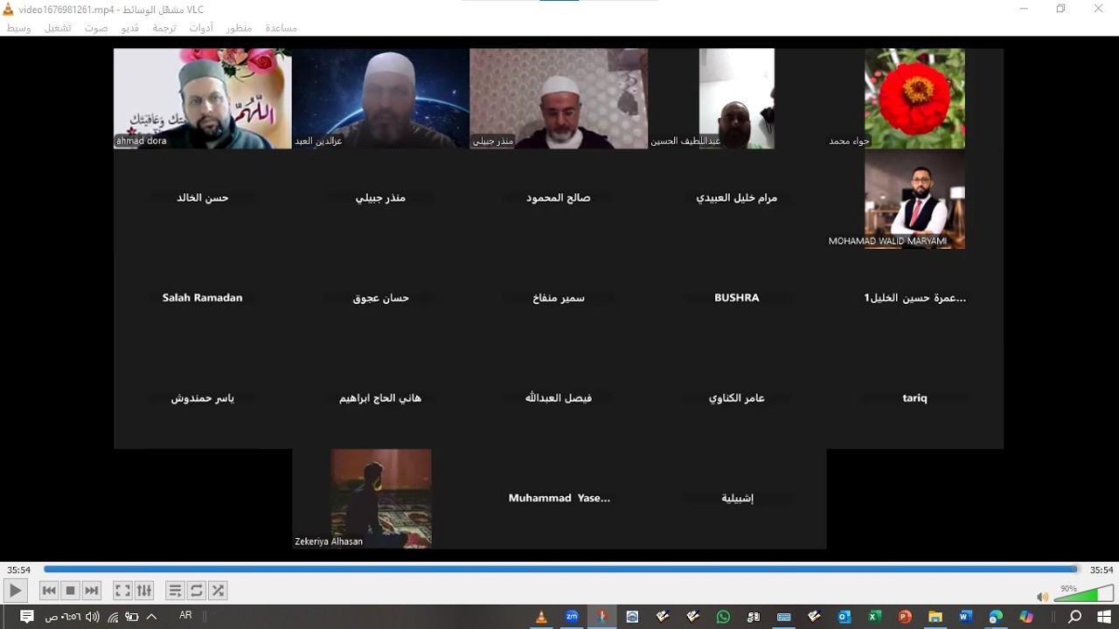Check the battery tray icon
The height and width of the screenshot is (629, 1119).
click(132, 617)
